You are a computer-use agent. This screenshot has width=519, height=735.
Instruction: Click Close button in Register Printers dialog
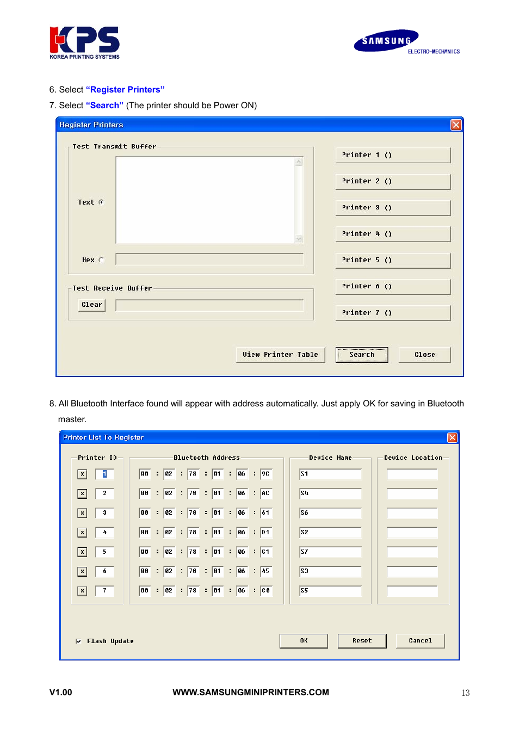425,355
